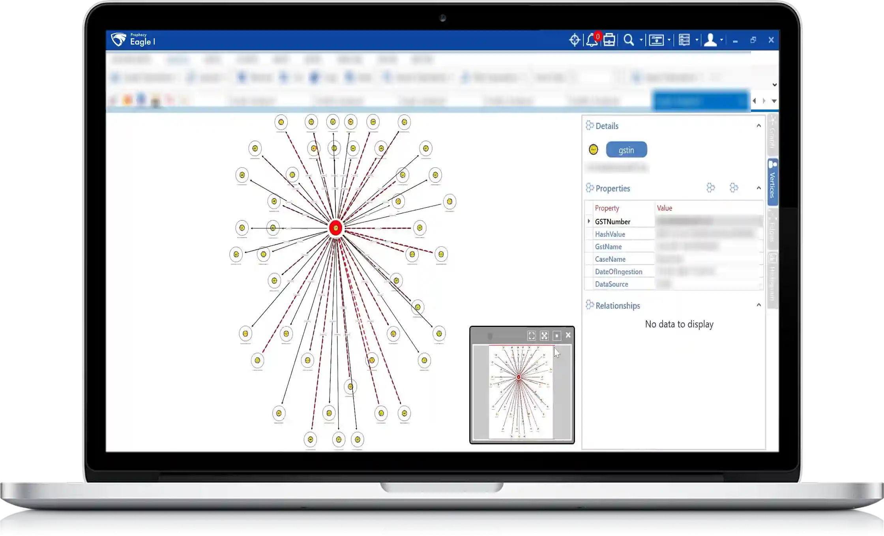Click the expand arrows icon in minimap overview
884x536 pixels.
point(544,335)
